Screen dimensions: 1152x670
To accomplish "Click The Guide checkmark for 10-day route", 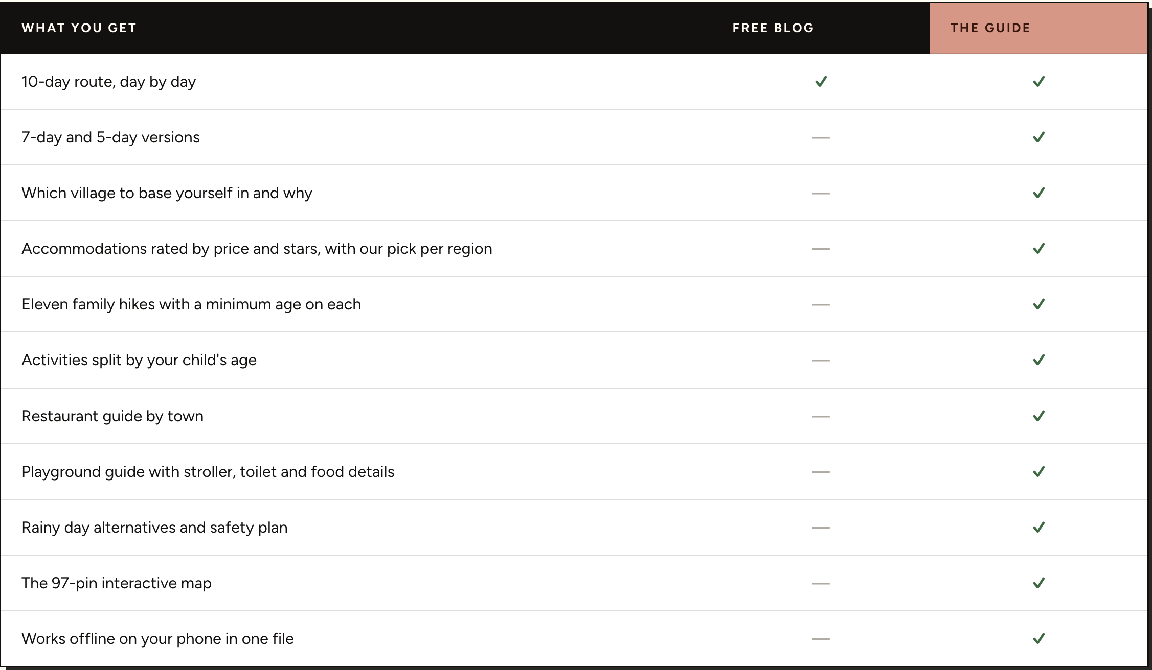I will pyautogui.click(x=1038, y=82).
